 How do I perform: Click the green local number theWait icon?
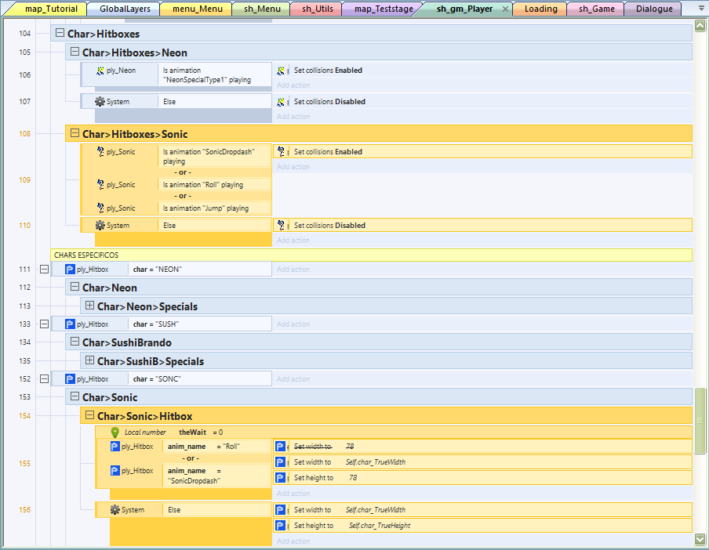pyautogui.click(x=115, y=432)
